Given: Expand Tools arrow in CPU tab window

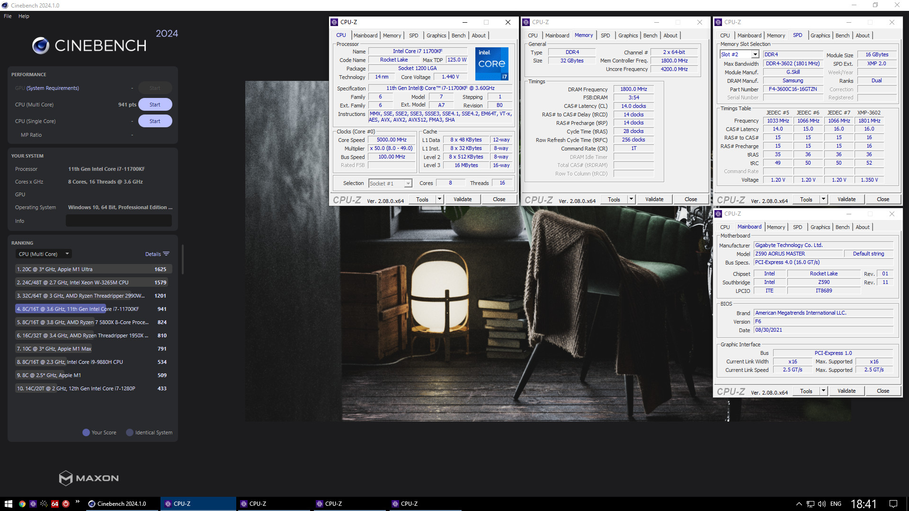Looking at the screenshot, I should coord(439,199).
